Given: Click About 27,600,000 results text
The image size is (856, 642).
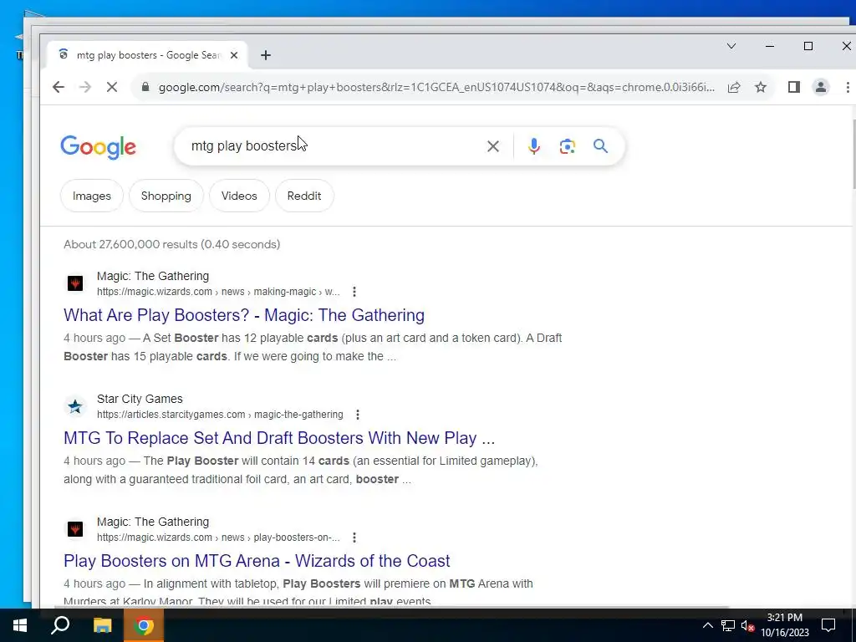Looking at the screenshot, I should coord(172,245).
